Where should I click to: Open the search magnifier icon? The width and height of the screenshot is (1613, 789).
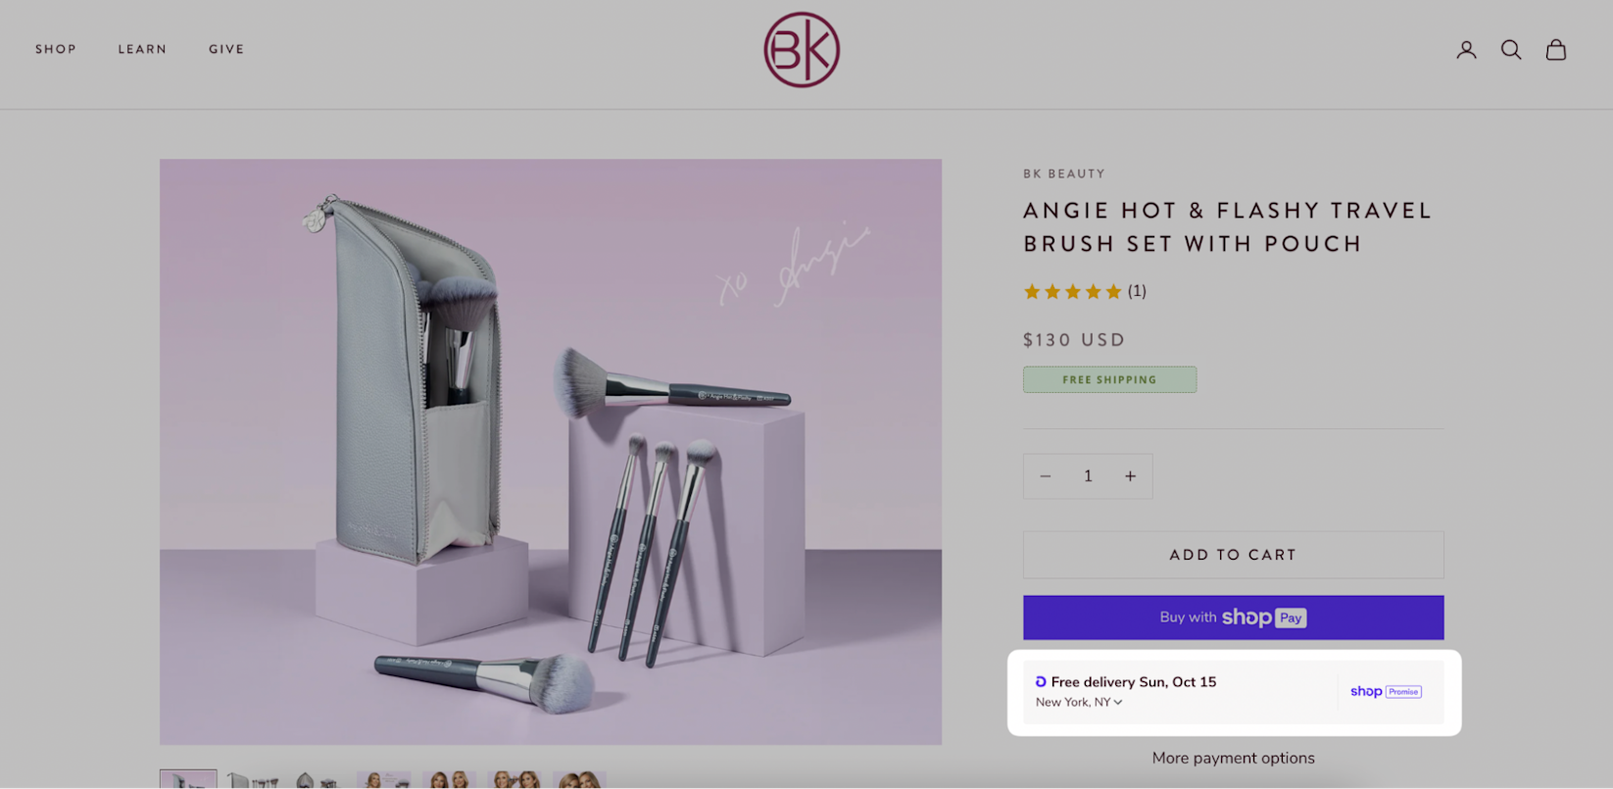[1511, 50]
